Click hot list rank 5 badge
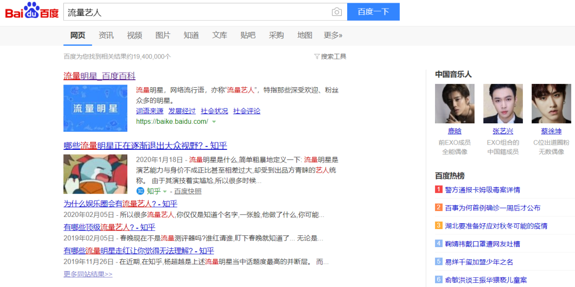This screenshot has width=575, height=287. (x=439, y=261)
